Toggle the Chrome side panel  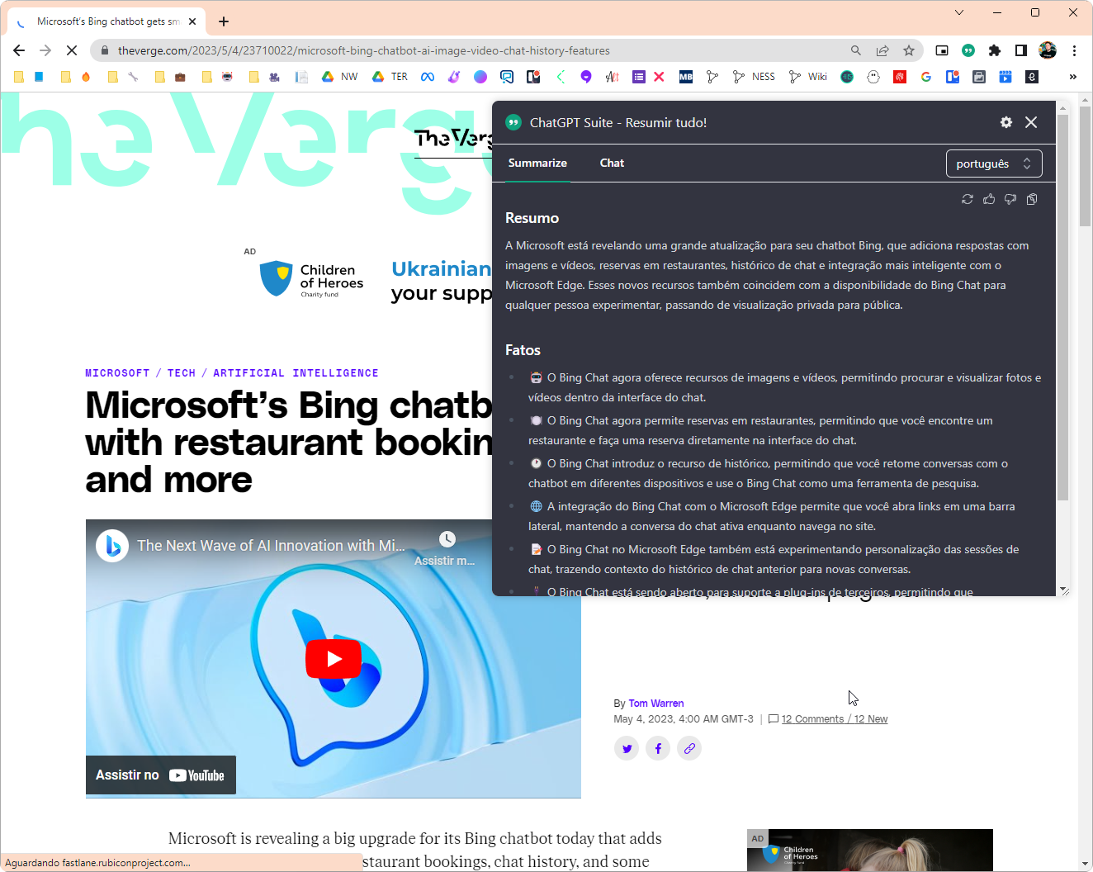(x=1021, y=50)
